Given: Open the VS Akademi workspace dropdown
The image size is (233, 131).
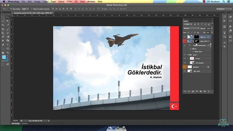Looking at the screenshot, I should pyautogui.click(x=224, y=9).
